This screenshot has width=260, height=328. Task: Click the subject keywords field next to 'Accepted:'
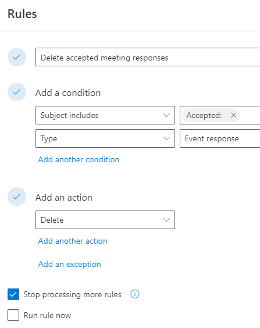pos(250,115)
